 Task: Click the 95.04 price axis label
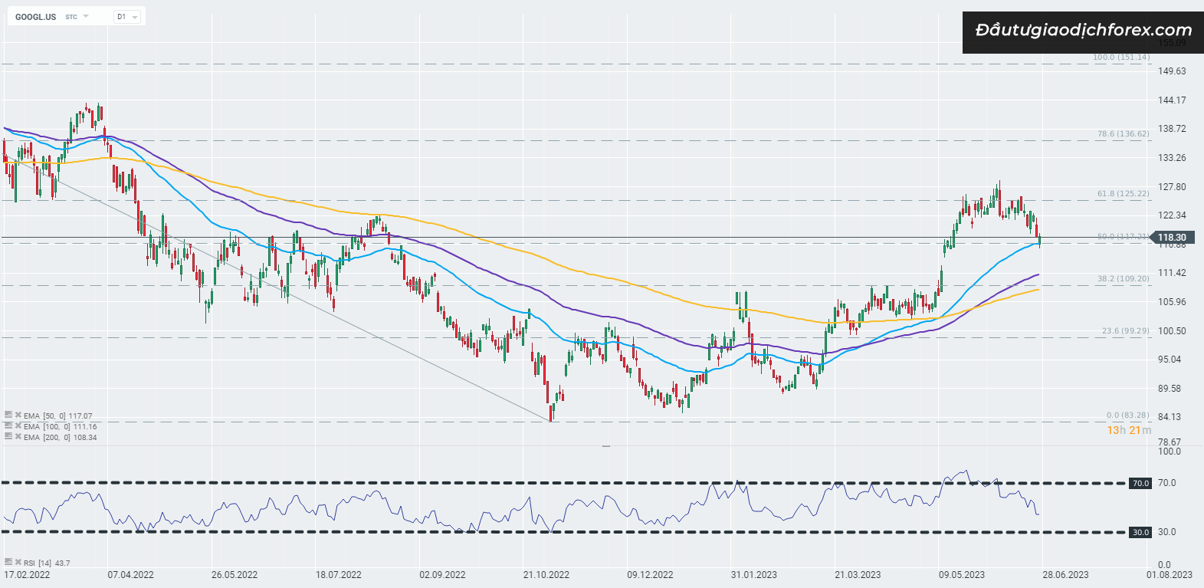(x=1170, y=360)
